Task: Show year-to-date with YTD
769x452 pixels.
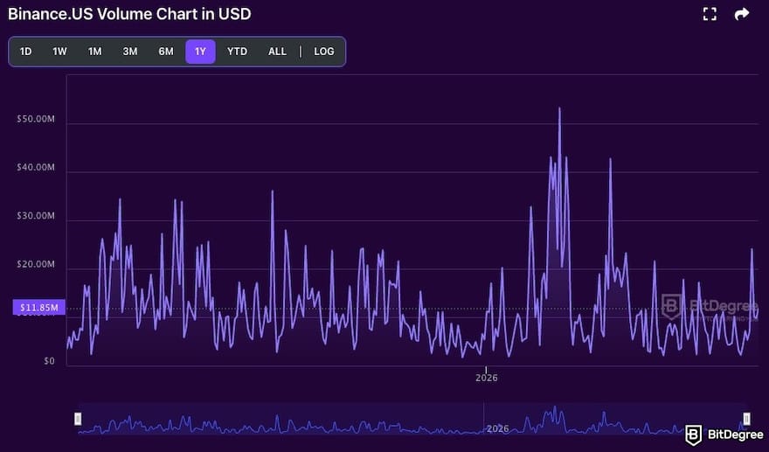Action: [x=238, y=52]
